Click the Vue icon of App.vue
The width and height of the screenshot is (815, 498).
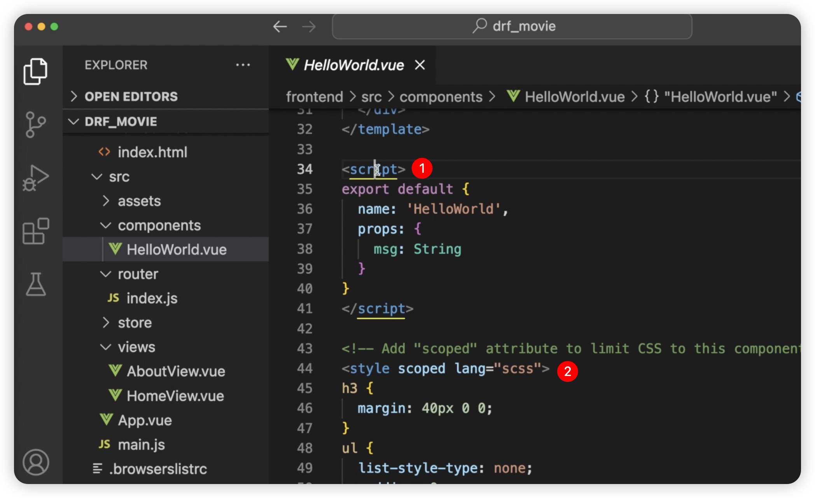pyautogui.click(x=107, y=420)
